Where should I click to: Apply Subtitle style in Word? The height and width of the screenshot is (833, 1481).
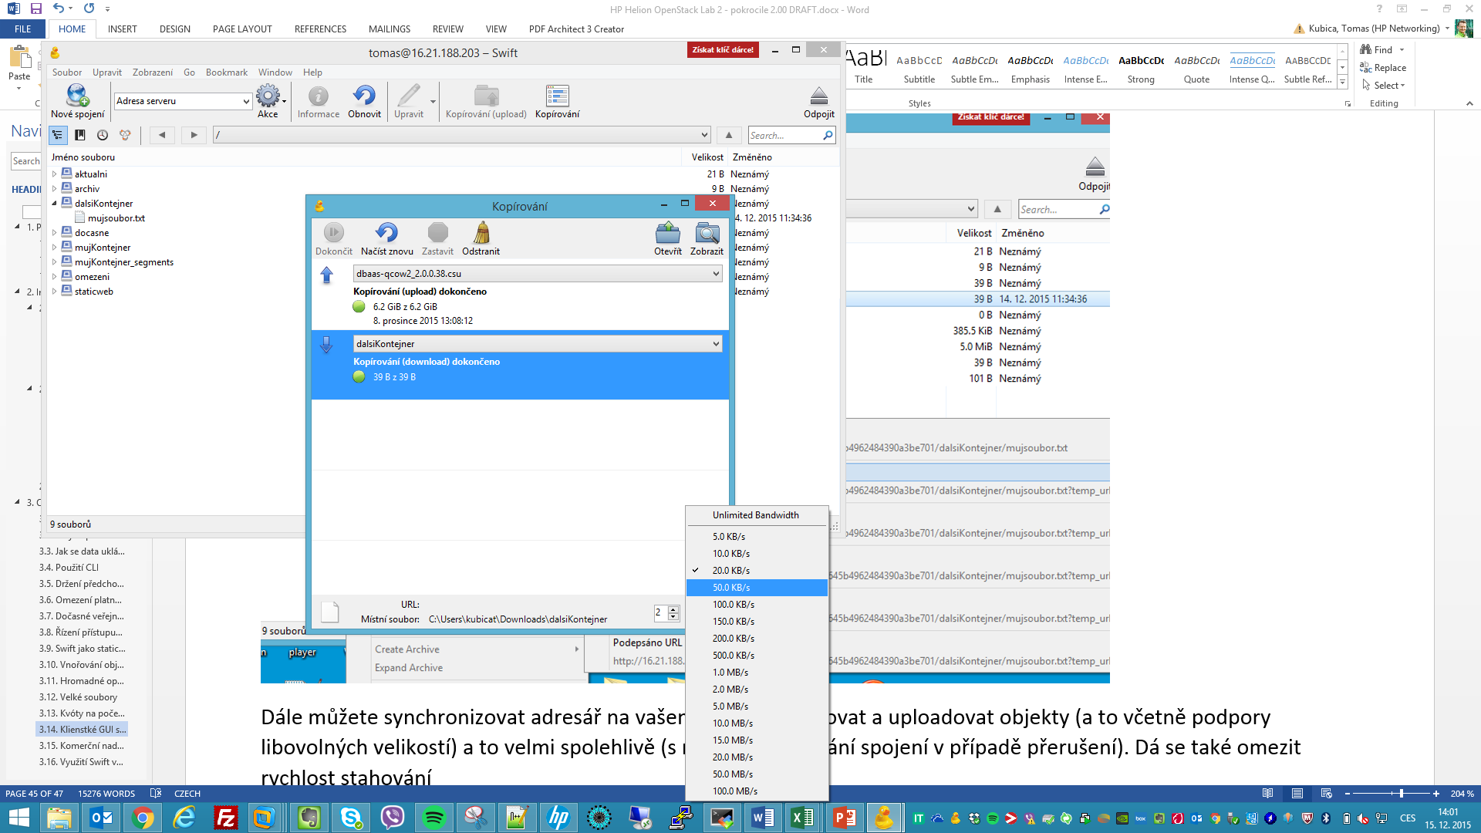pos(919,69)
